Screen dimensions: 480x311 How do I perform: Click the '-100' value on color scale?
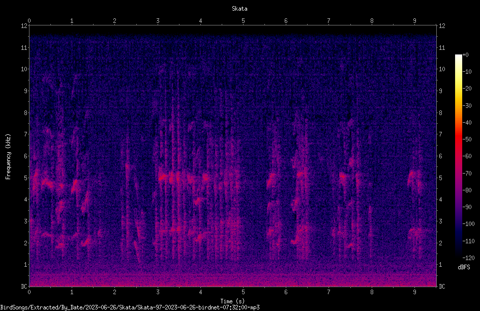tap(469, 224)
